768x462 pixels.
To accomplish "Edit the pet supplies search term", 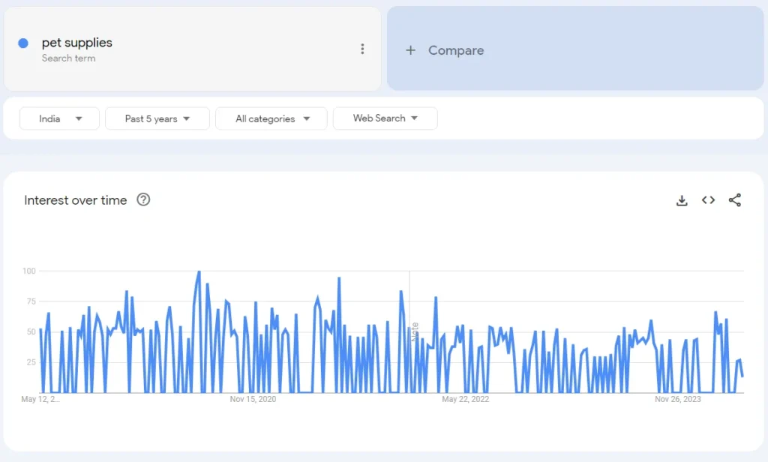I will 77,43.
